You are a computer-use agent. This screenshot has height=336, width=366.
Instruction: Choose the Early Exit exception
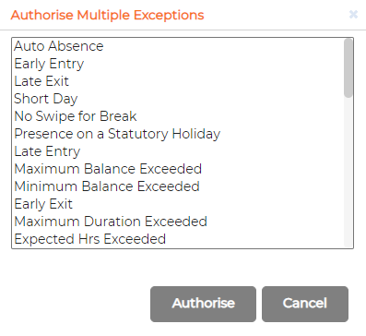[x=178, y=204]
